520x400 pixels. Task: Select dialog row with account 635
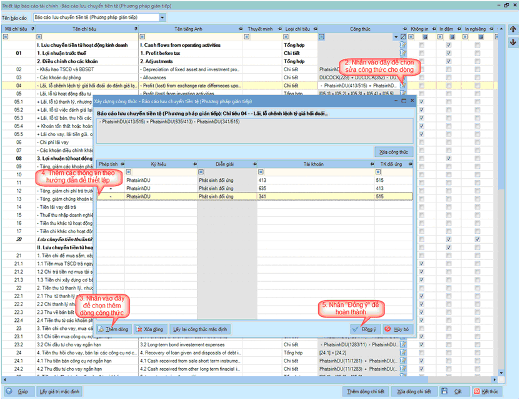(255, 188)
